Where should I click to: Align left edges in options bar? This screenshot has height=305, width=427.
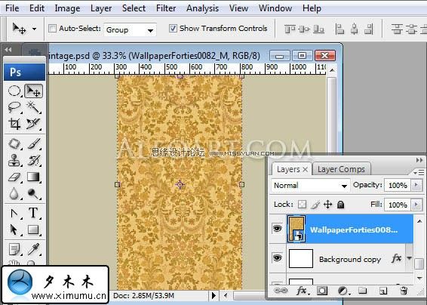[339, 29]
